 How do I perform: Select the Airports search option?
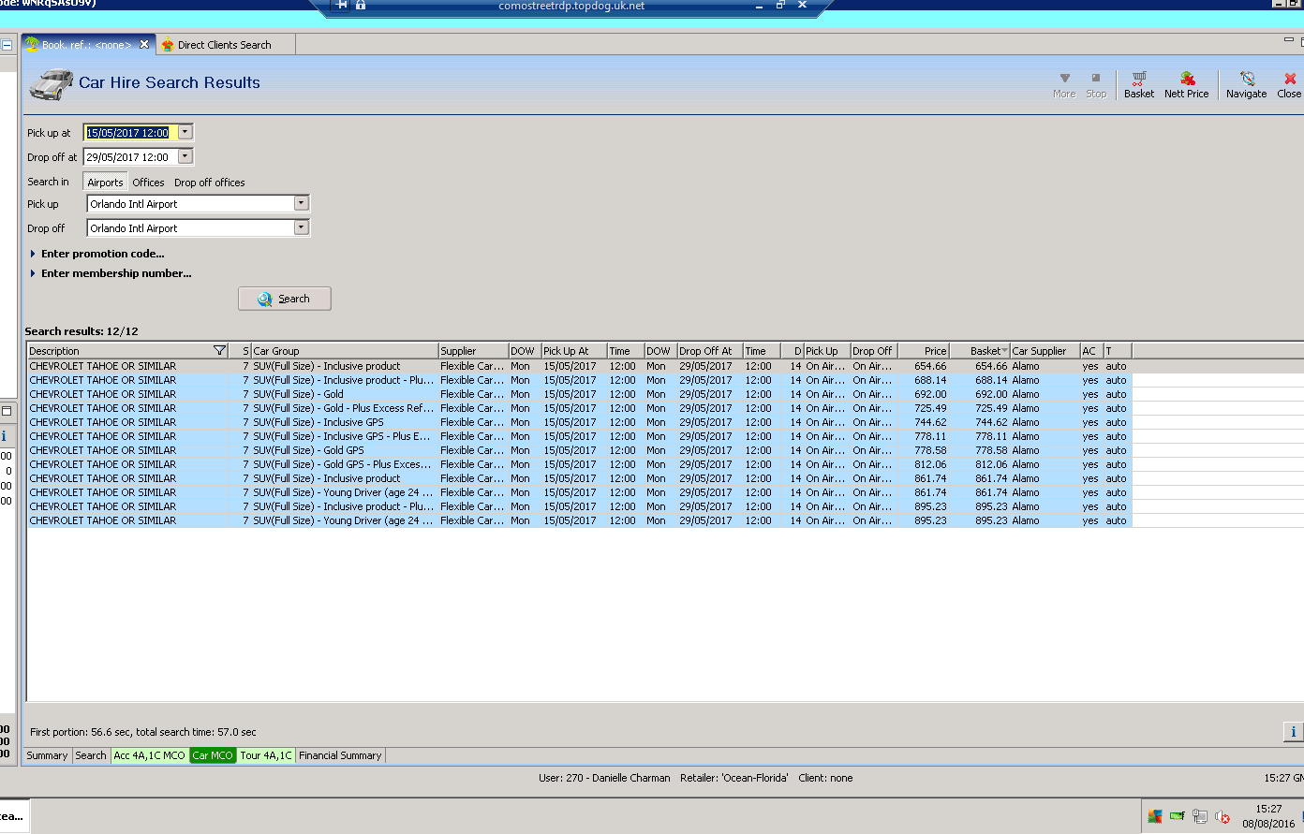tap(105, 183)
